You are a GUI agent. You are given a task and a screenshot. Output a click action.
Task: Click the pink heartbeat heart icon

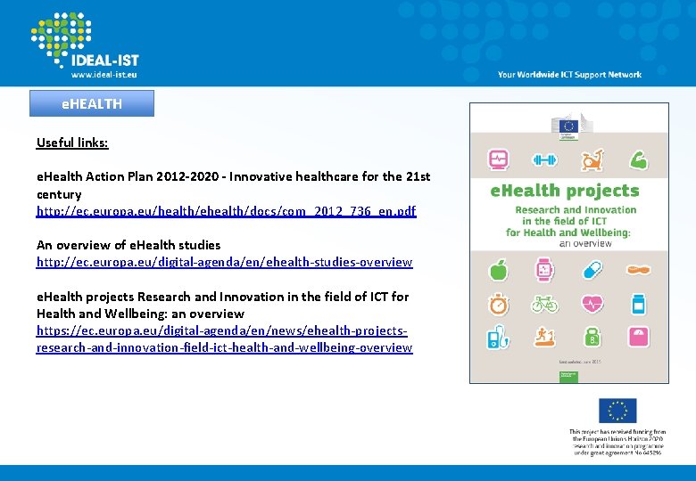click(x=592, y=305)
